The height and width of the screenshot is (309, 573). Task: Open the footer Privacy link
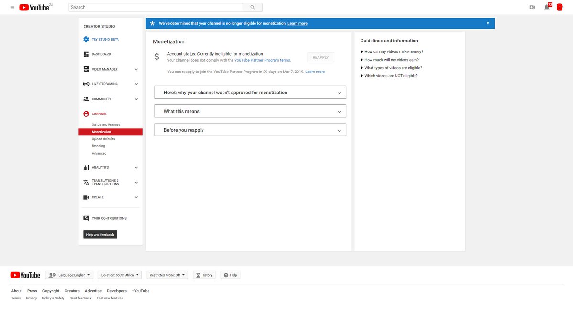pos(32,298)
